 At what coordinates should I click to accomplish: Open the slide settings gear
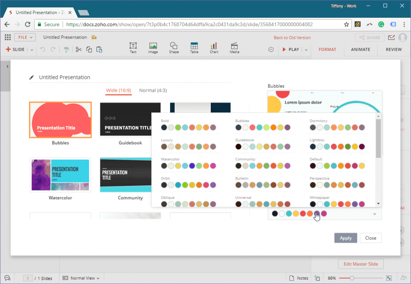pyautogui.click(x=271, y=49)
